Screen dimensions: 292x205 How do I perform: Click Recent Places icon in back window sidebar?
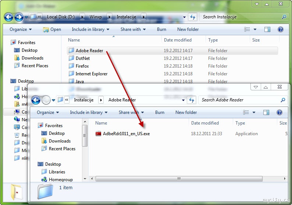(17, 65)
